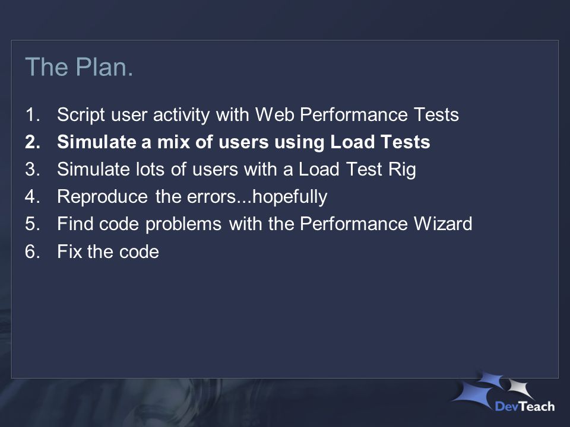Viewport: 570px width, 427px height.
Task: Click list number 3.
Action: [32, 170]
